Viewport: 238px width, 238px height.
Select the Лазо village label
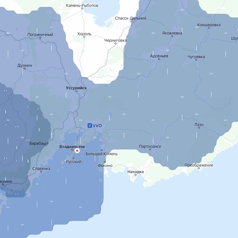(199, 125)
